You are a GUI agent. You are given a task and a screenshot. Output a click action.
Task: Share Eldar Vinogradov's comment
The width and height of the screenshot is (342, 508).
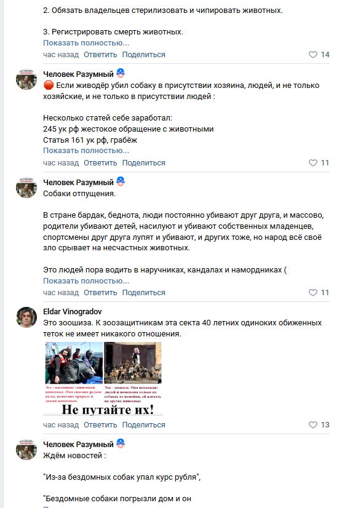coord(143,425)
